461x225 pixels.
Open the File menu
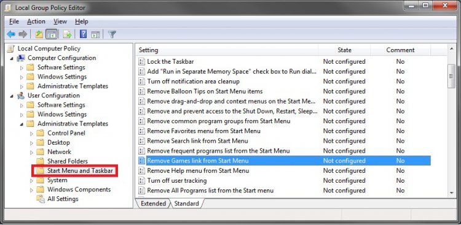click(14, 21)
